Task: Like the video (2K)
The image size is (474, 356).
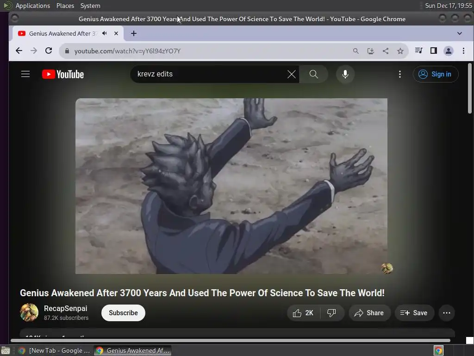Action: tap(303, 313)
